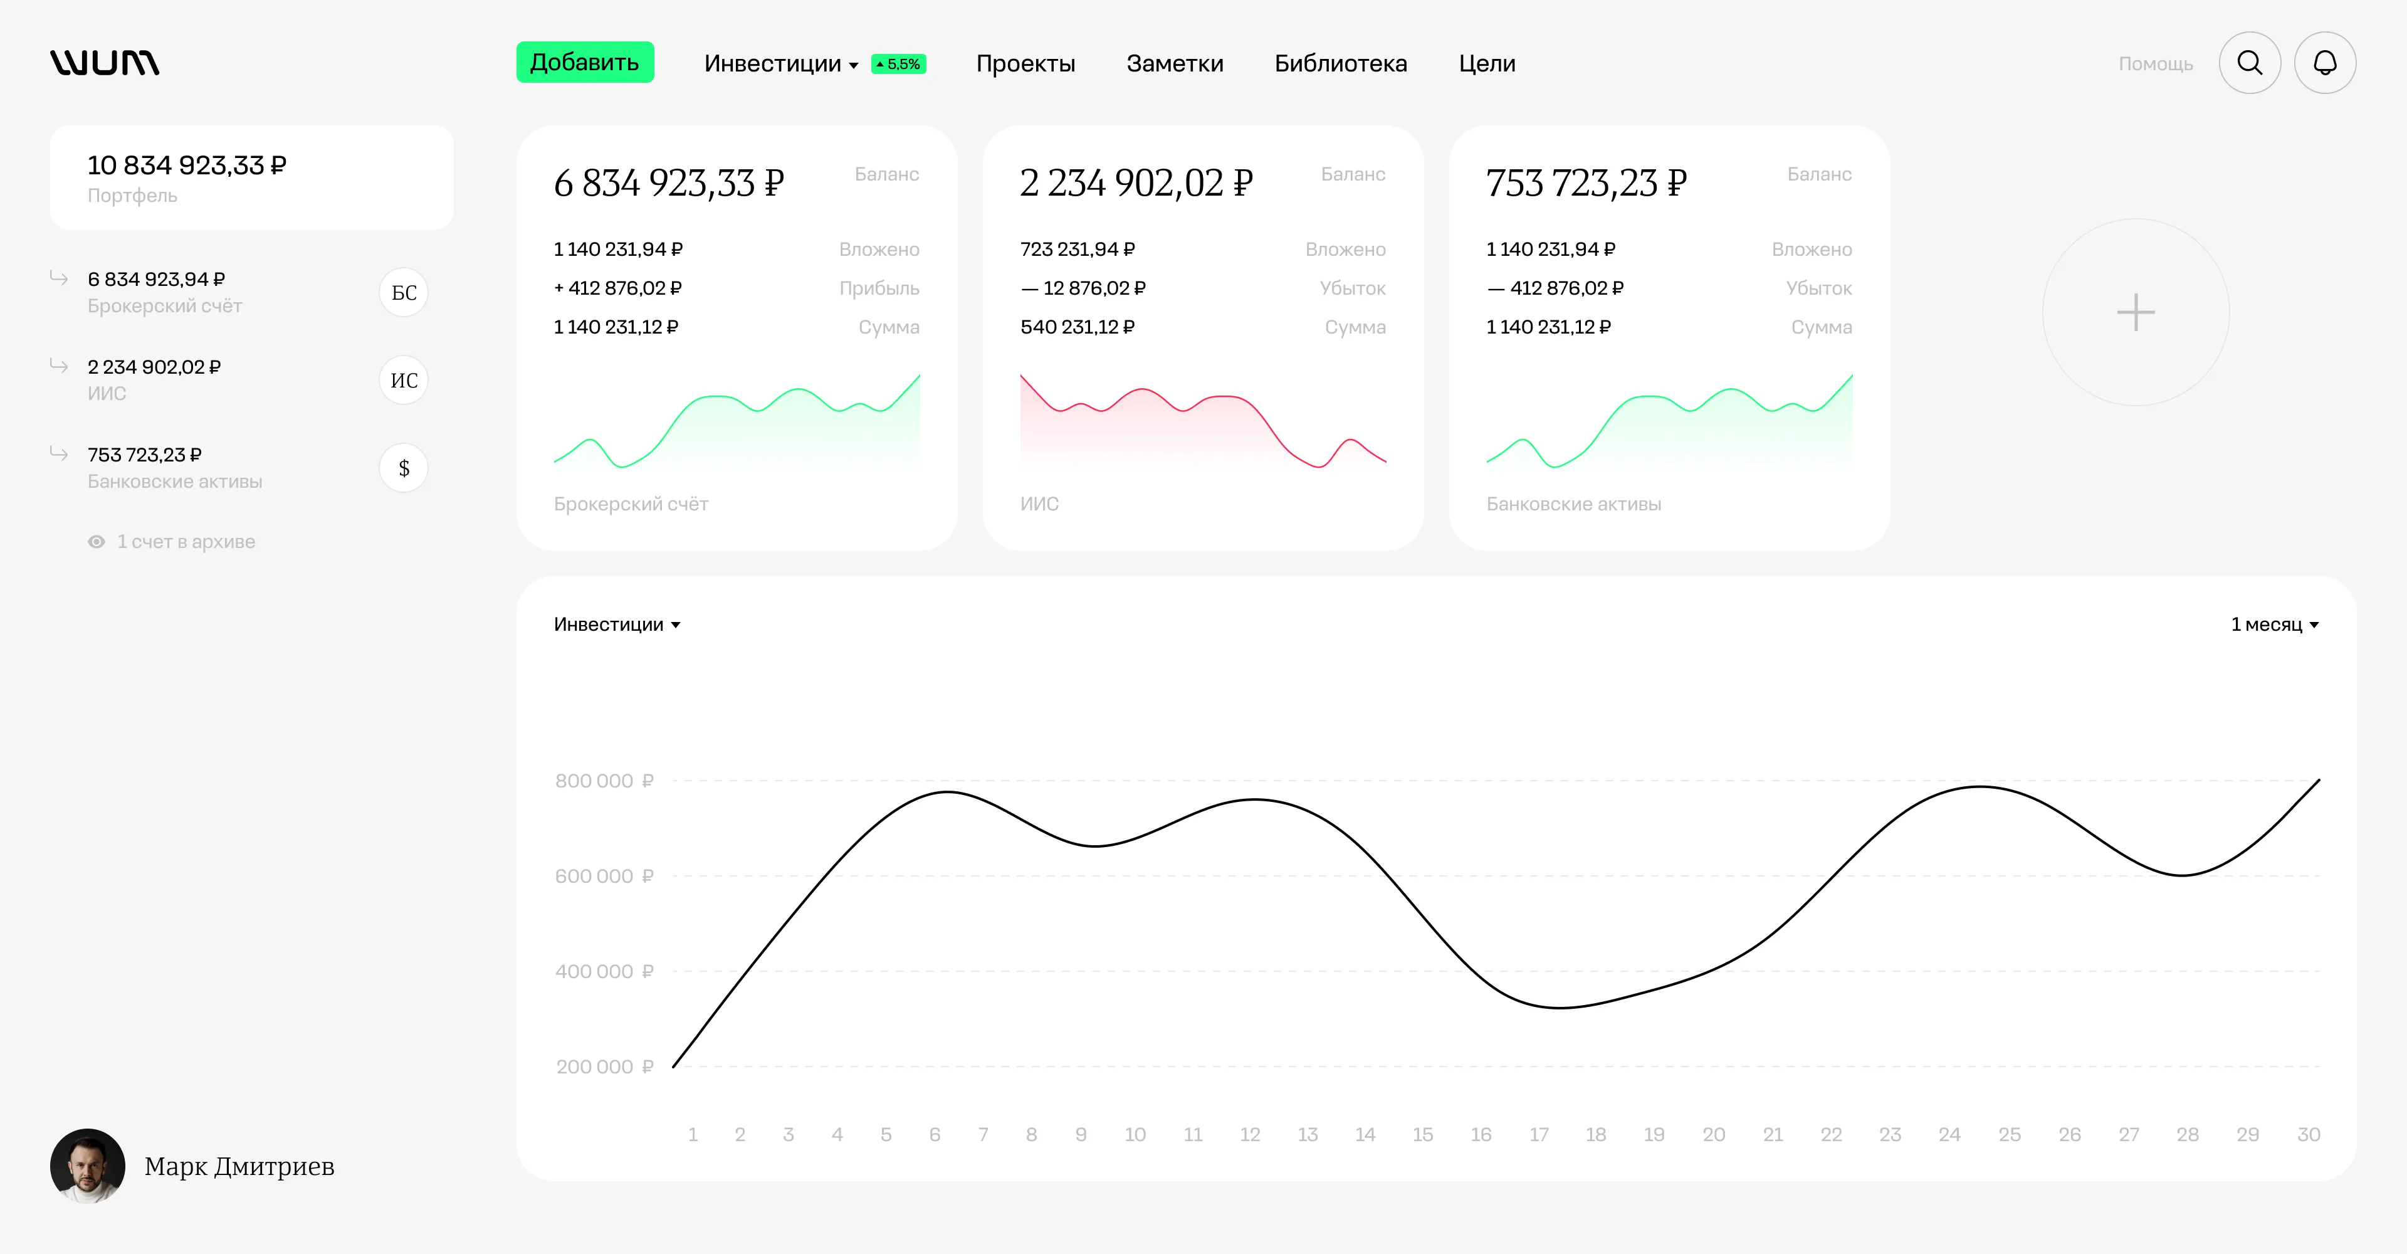Screen dimensions: 2407x1254
Task: Click the user avatar photo
Action: [x=87, y=1166]
